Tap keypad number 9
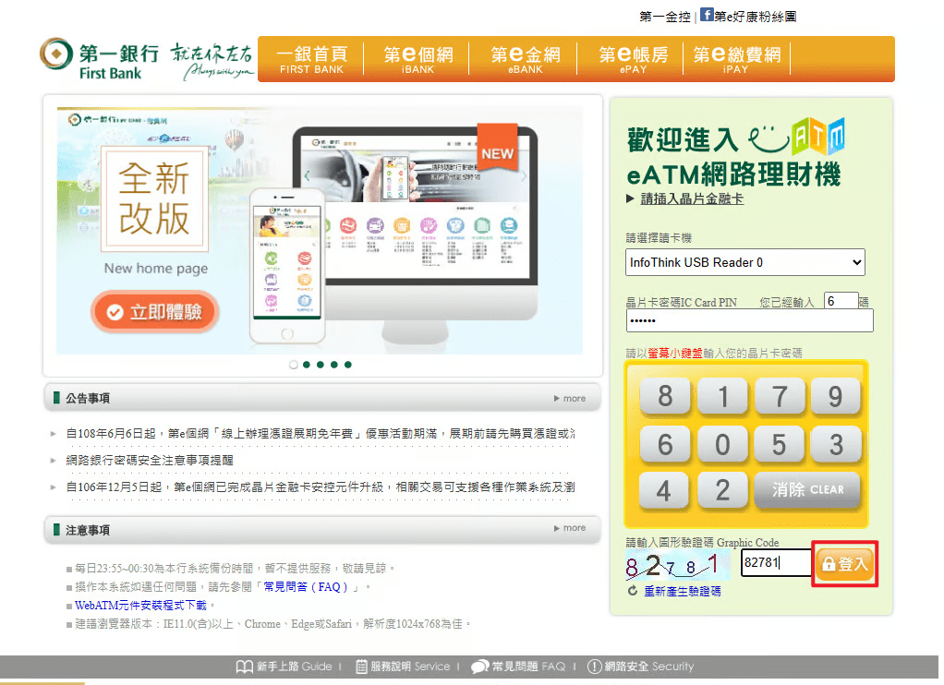 point(835,397)
